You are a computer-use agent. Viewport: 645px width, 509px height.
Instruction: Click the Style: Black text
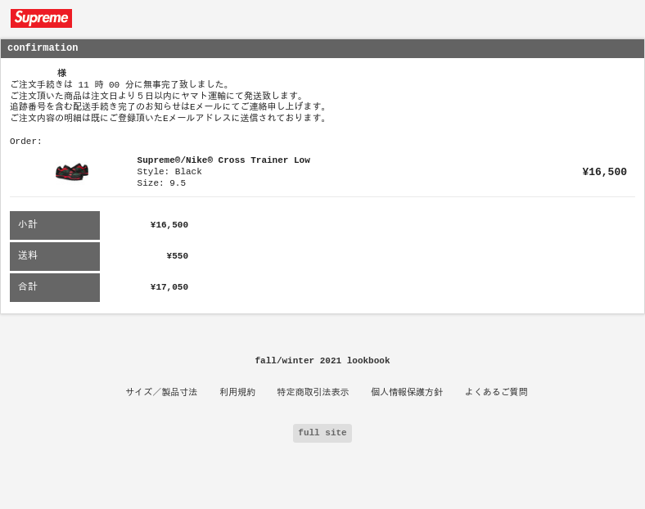tap(169, 172)
